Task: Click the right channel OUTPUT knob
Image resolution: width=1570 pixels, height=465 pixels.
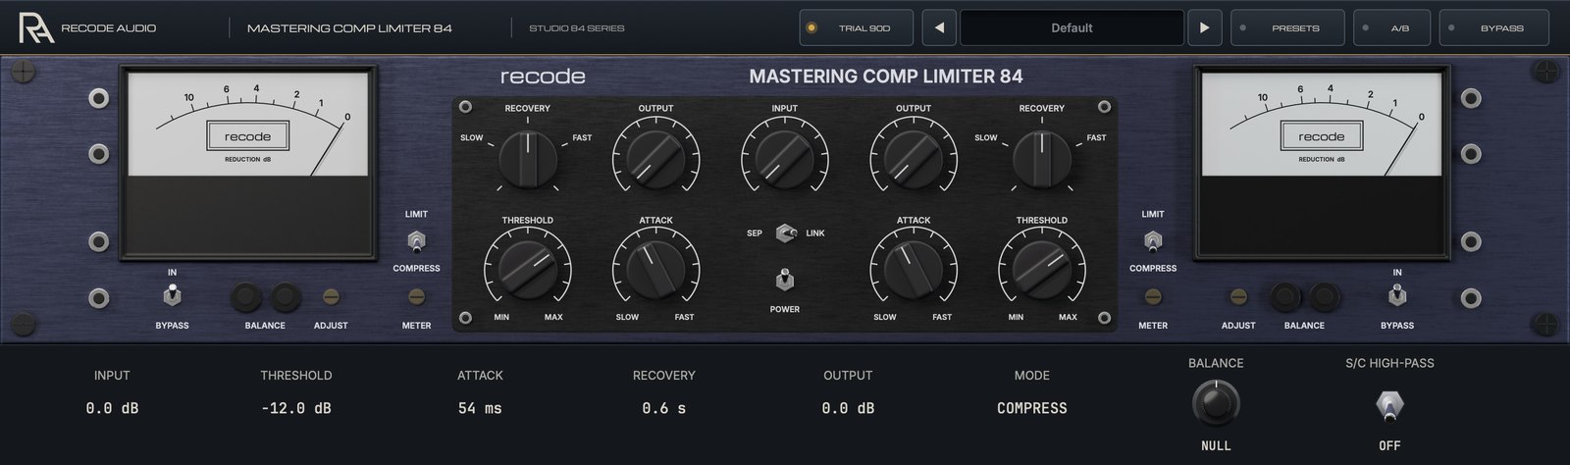Action: 913,161
